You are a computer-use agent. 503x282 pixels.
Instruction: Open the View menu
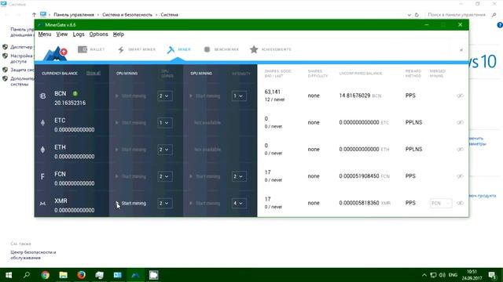[x=62, y=34]
